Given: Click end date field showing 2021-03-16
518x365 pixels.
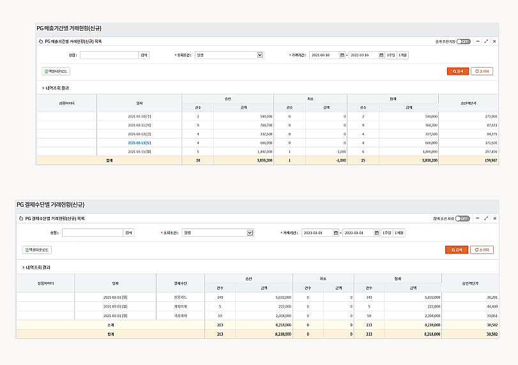Looking at the screenshot, I should tap(363, 55).
